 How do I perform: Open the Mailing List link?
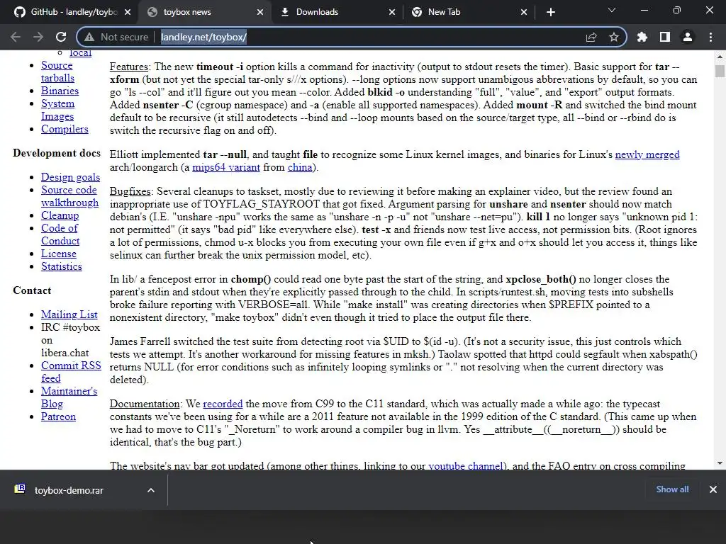coord(69,314)
